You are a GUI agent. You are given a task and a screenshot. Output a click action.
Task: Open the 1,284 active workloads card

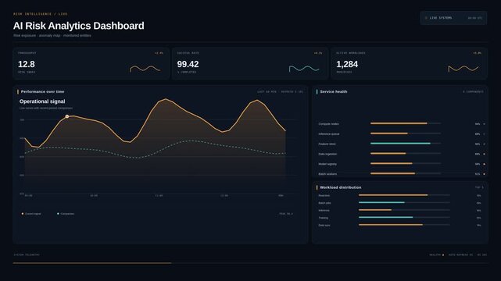[x=409, y=63]
